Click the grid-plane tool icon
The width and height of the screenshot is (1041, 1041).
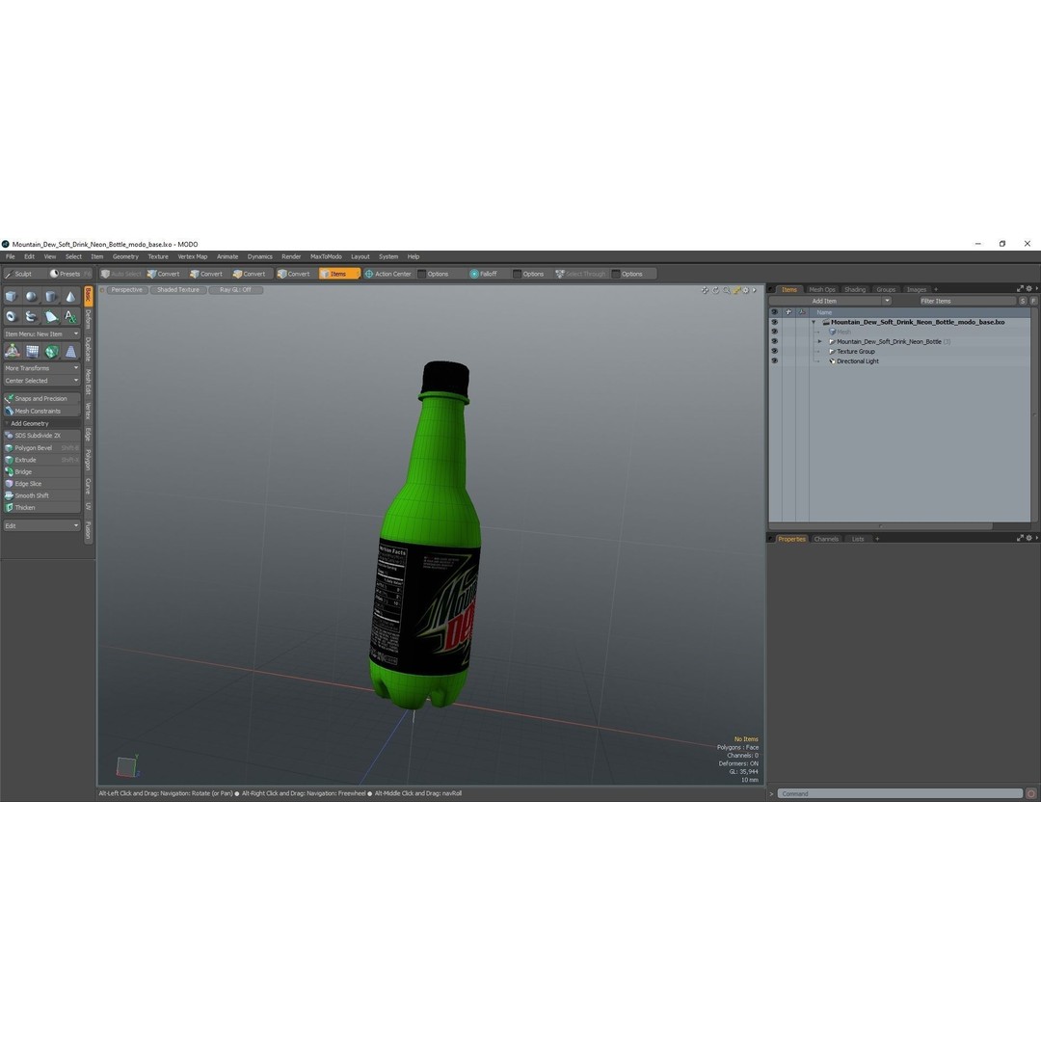(32, 351)
